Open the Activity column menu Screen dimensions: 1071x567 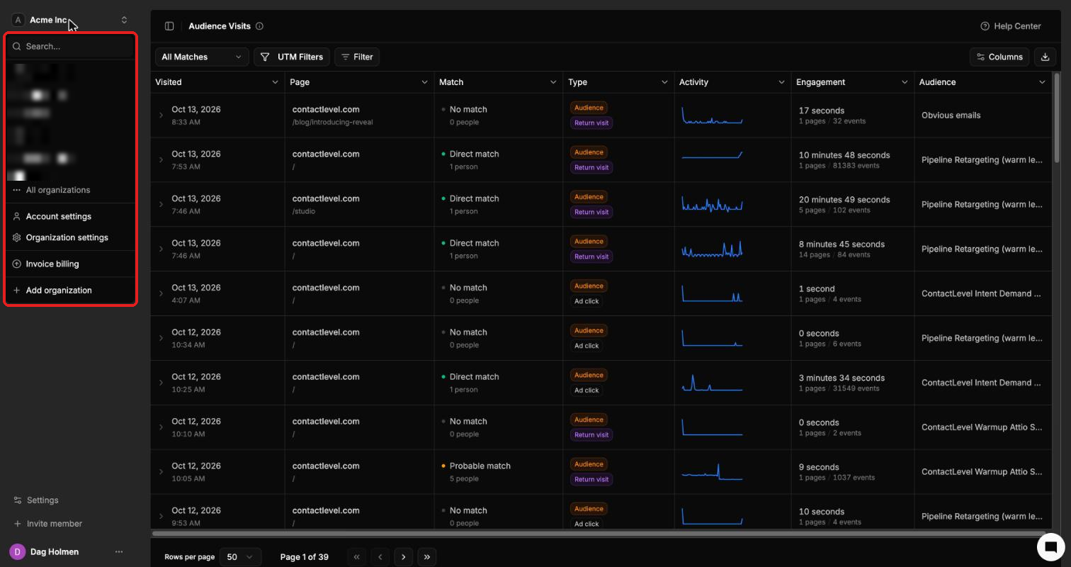pos(781,82)
